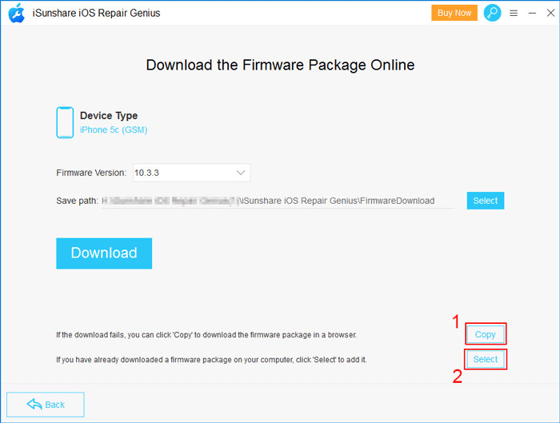Click the Back arrow icon
This screenshot has width=560, height=423.
pyautogui.click(x=34, y=405)
